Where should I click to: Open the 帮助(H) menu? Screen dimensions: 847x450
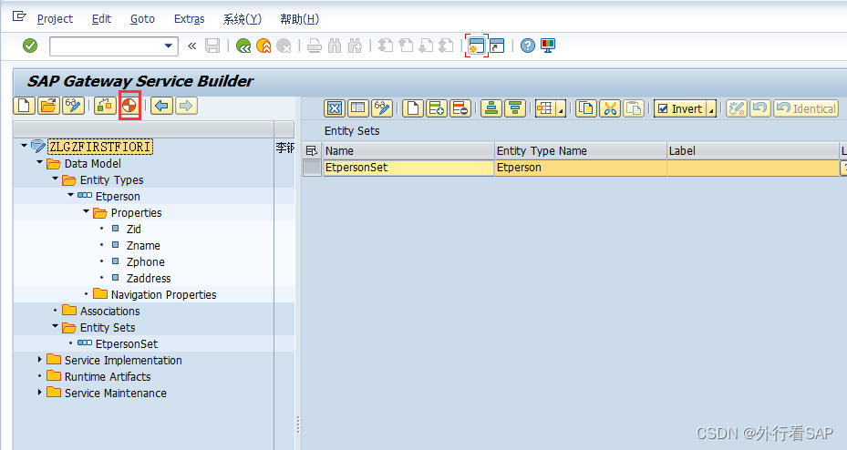coord(299,19)
